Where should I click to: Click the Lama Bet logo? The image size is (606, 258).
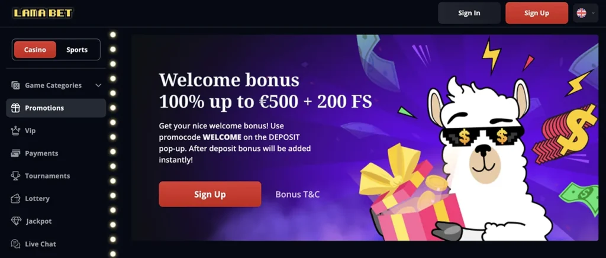coord(43,13)
